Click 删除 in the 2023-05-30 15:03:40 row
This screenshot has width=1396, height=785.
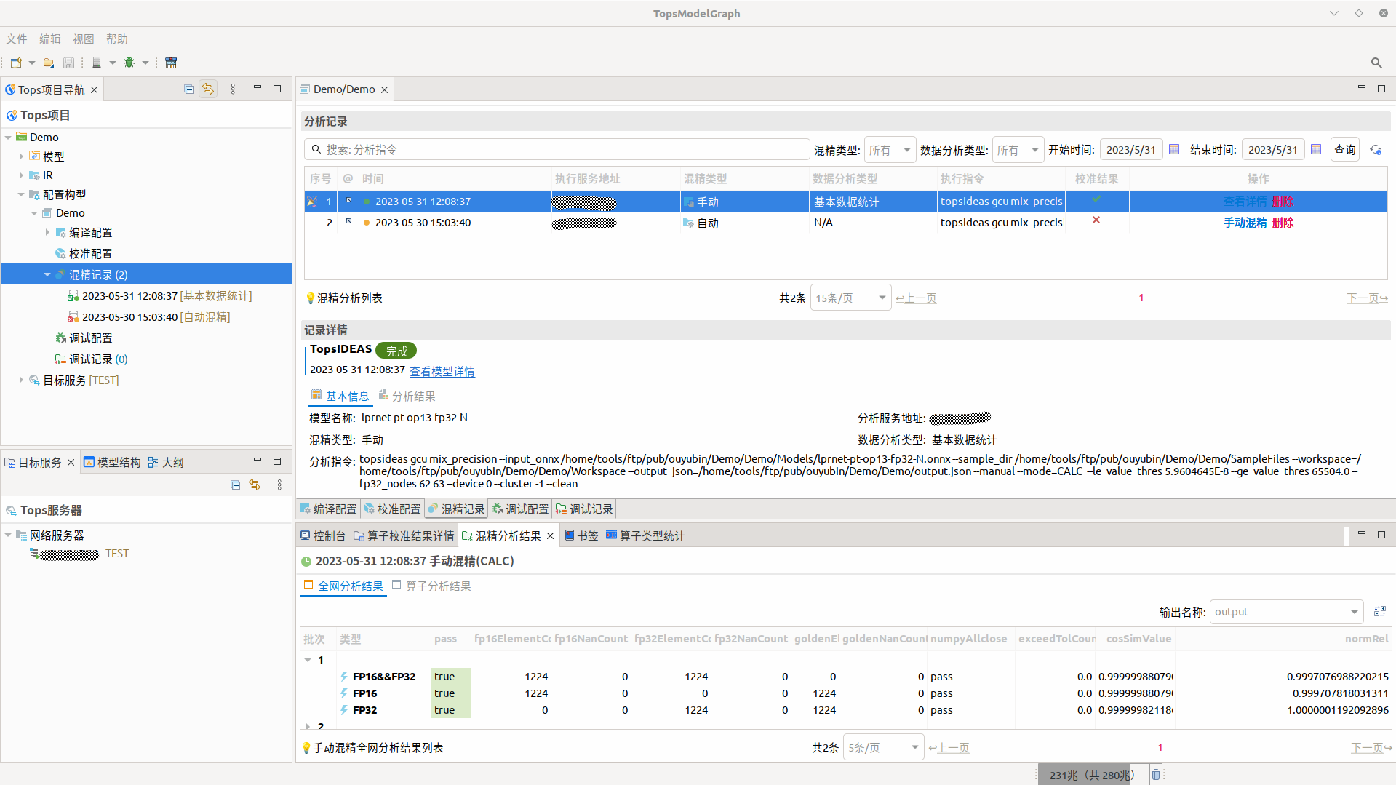click(1283, 223)
